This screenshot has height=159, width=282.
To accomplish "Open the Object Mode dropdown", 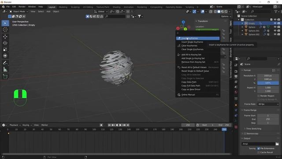I will [x=19, y=11].
